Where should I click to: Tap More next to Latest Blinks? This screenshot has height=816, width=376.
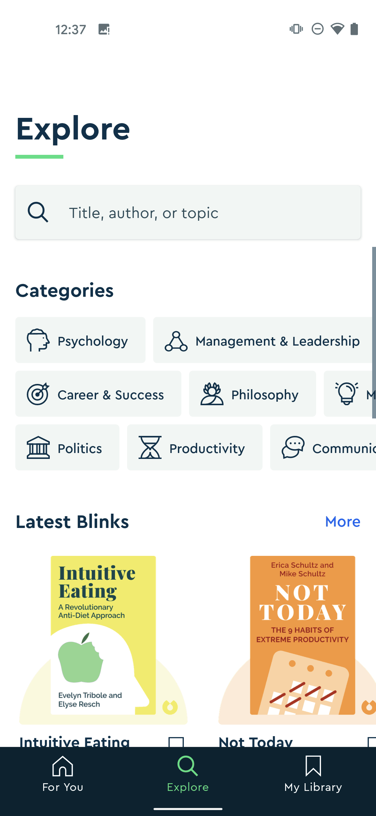click(343, 522)
